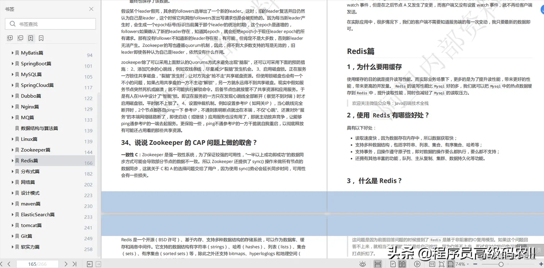This screenshot has width=544, height=268.
Task: Go to next page with the right arrow
Action: tap(66, 264)
